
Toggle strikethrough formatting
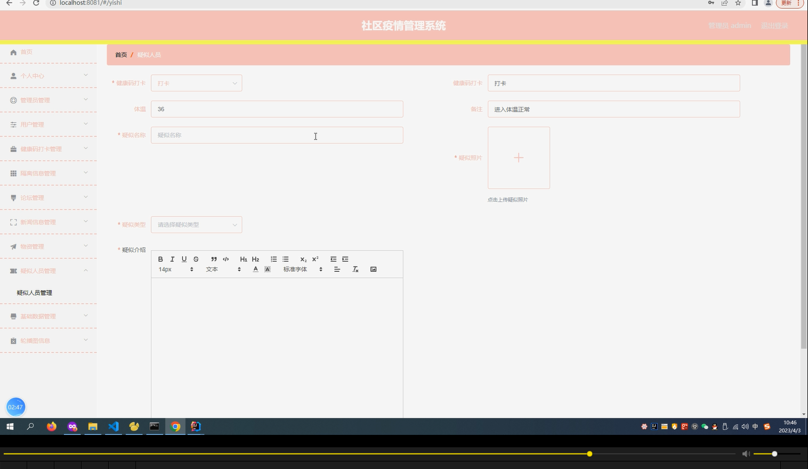click(196, 259)
